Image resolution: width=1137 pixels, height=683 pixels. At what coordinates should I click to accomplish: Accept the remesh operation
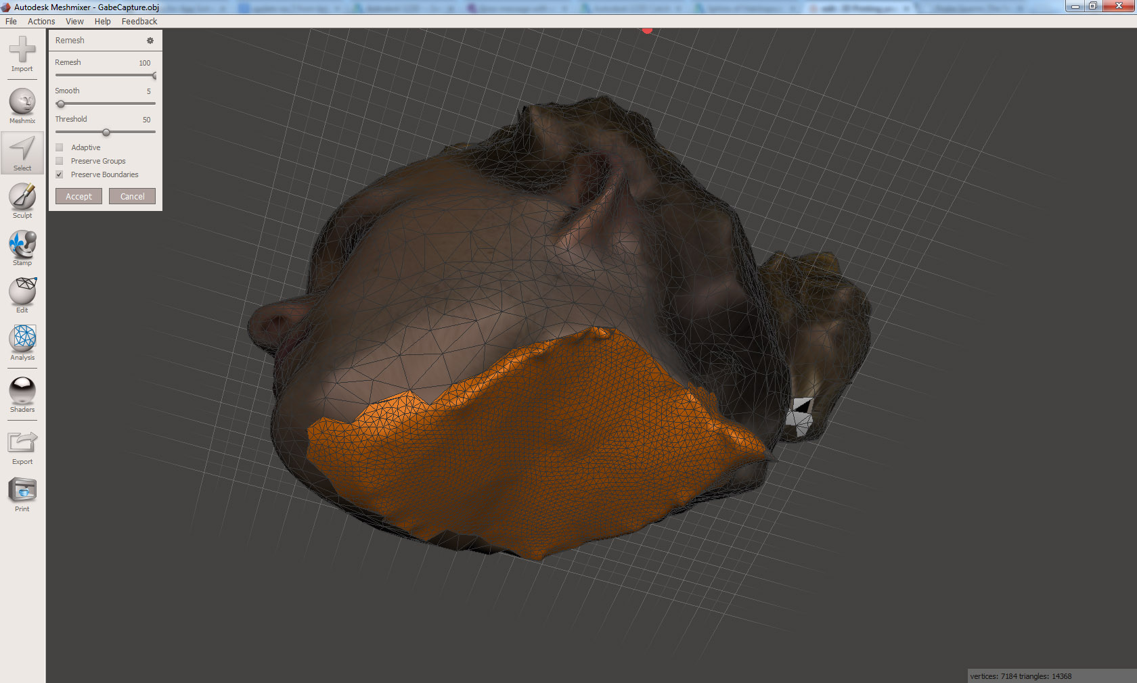pos(79,196)
